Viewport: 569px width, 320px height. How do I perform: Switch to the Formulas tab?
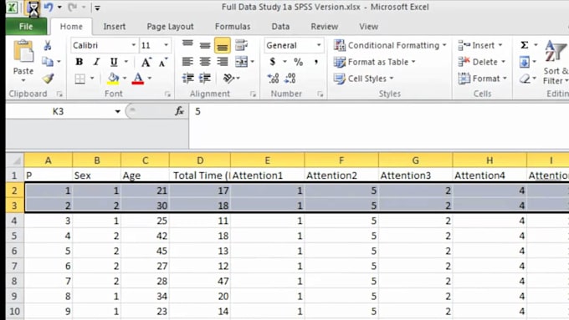(x=233, y=27)
